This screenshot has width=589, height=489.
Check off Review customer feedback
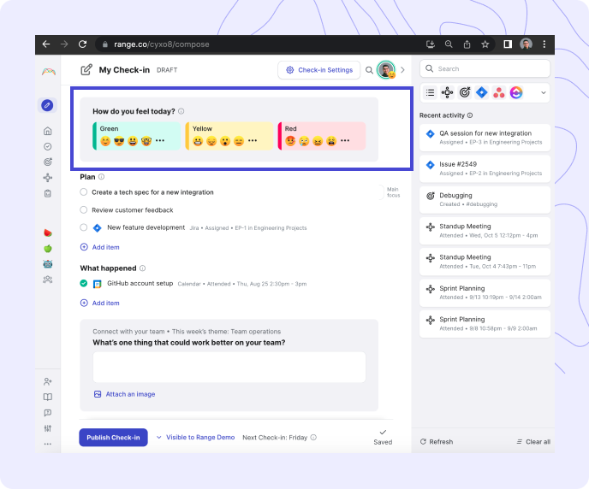click(84, 209)
